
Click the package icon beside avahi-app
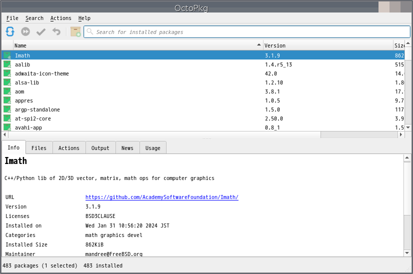(7, 127)
